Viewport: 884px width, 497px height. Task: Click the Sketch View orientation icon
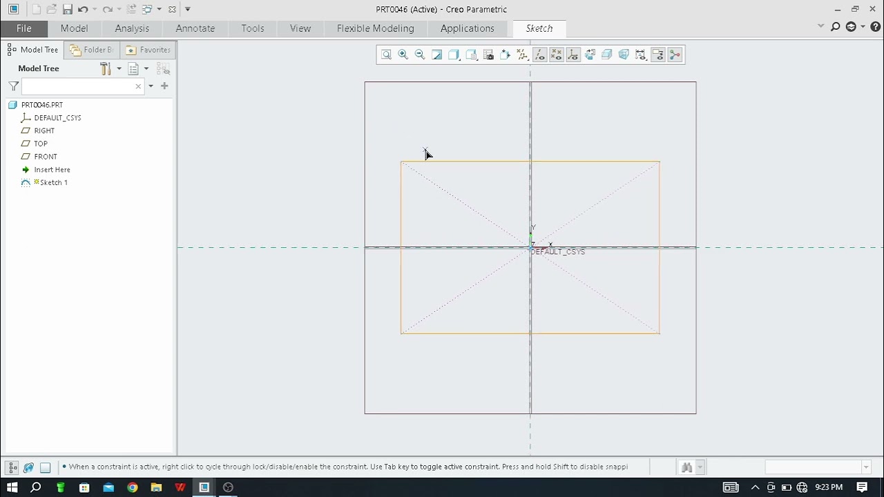pyautogui.click(x=505, y=55)
